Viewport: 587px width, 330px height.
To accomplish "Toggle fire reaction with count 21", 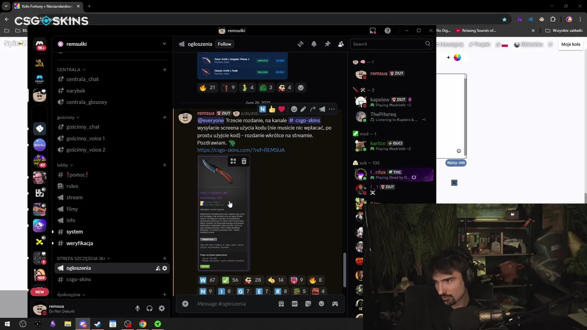I will pyautogui.click(x=207, y=88).
